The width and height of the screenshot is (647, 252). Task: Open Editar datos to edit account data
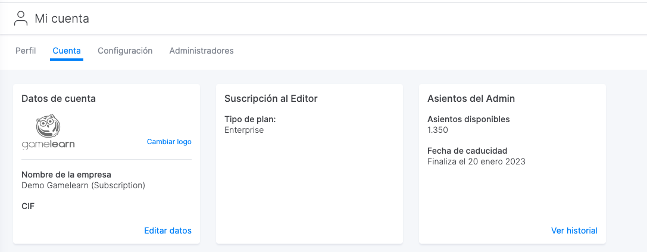168,231
